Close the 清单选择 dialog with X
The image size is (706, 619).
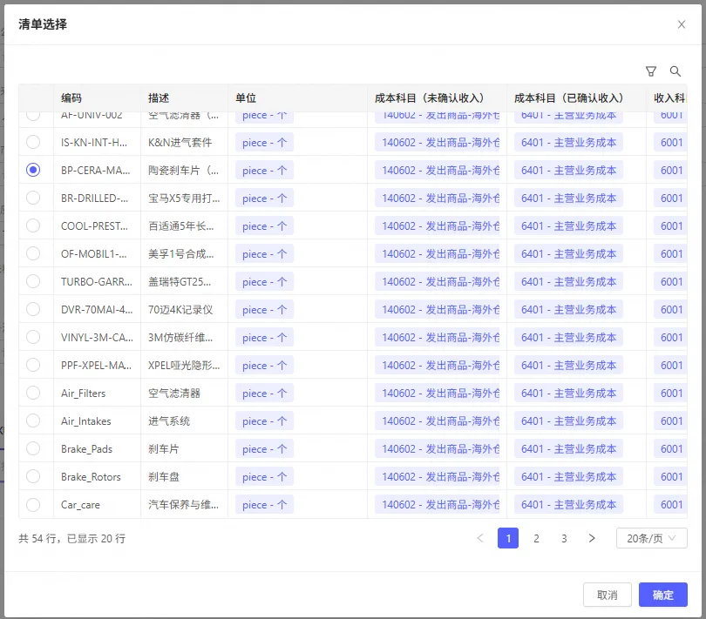pos(682,24)
